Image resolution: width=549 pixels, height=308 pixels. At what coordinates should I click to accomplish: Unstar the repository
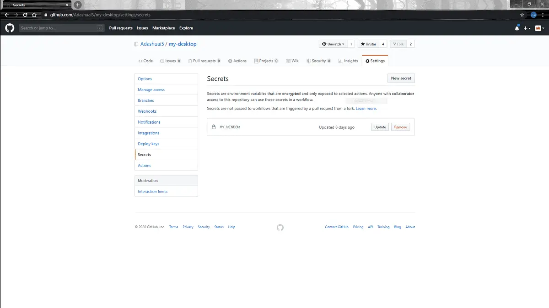click(368, 44)
